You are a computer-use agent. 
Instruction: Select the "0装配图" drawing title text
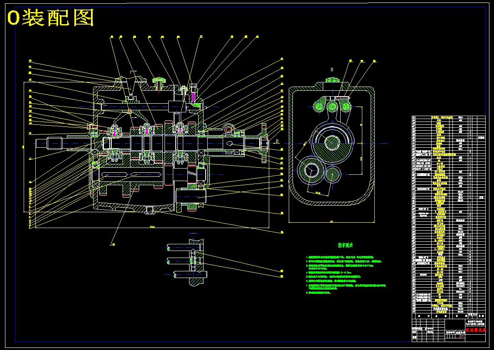point(51,17)
